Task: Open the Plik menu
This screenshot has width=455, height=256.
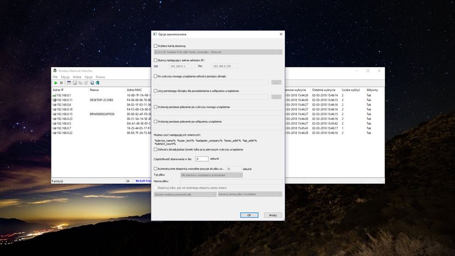Action: tap(55, 77)
